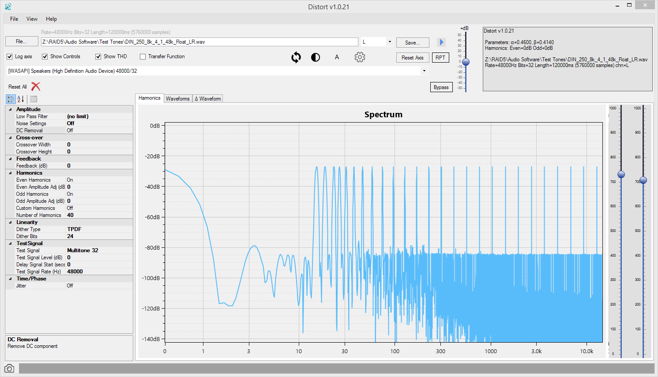Screen dimensions: 658x377
Task: Collapse the Time/Phase property group
Action: tap(10, 279)
